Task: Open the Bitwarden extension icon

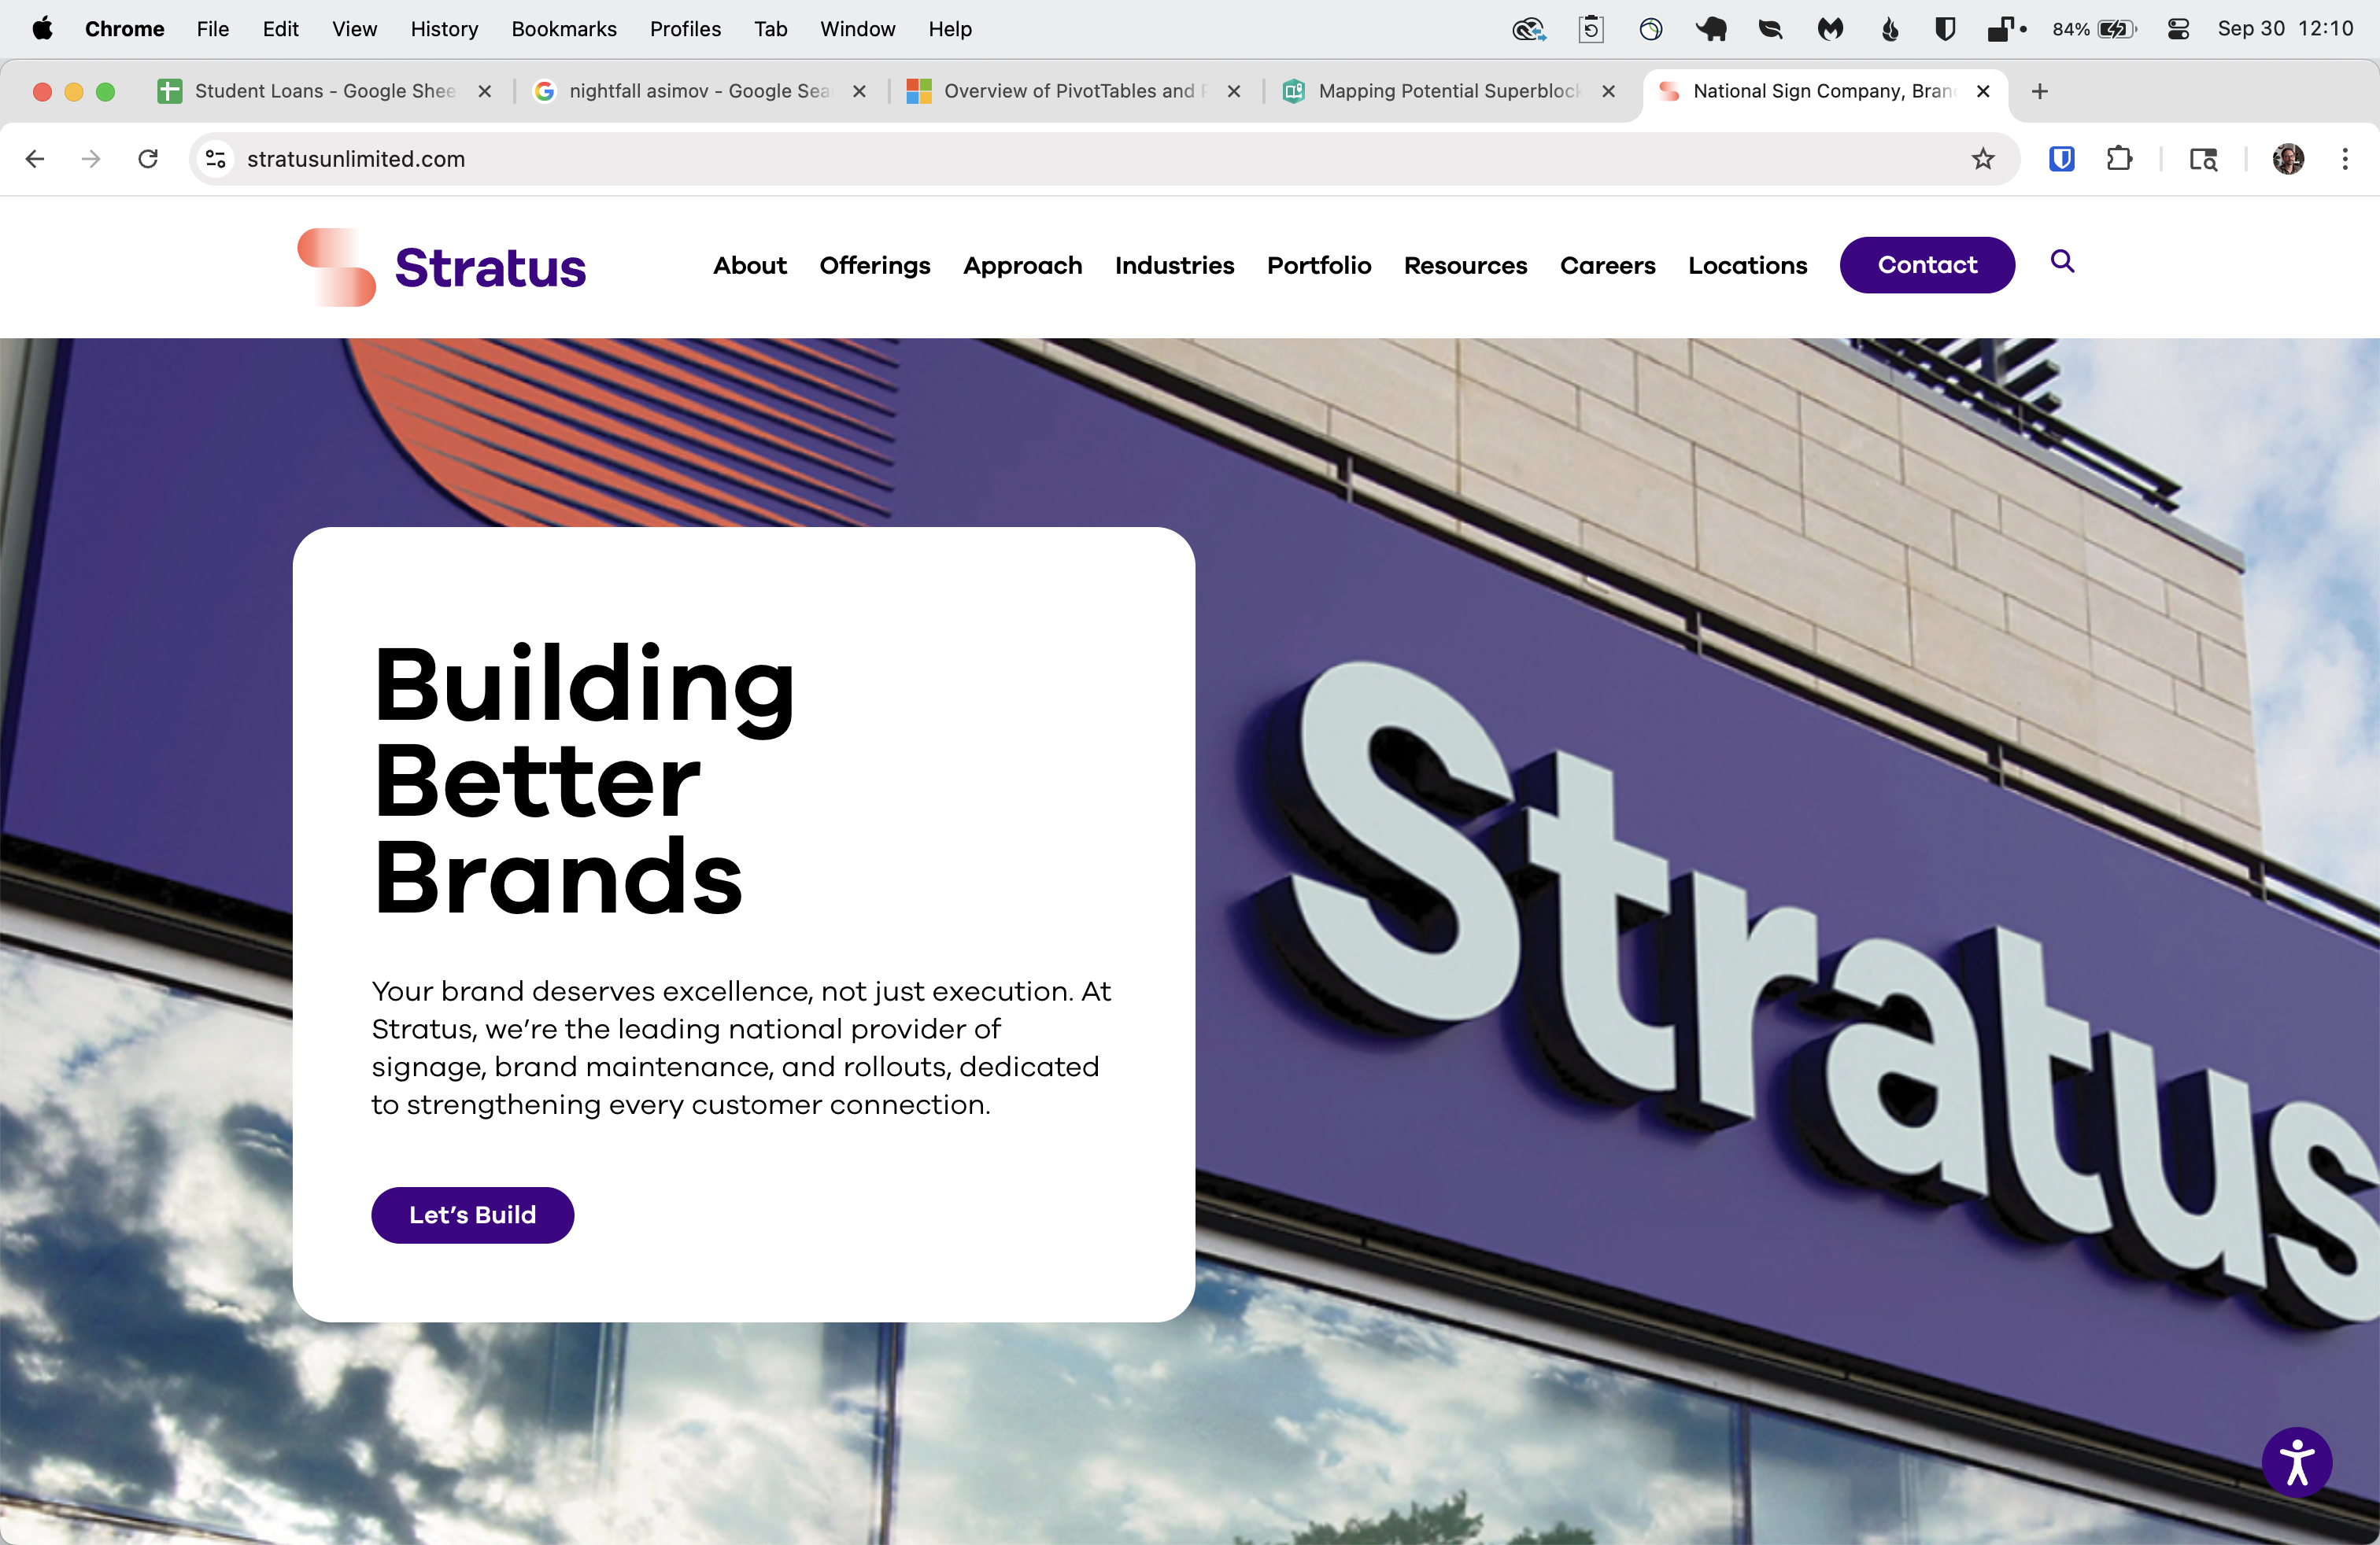Action: click(2061, 159)
